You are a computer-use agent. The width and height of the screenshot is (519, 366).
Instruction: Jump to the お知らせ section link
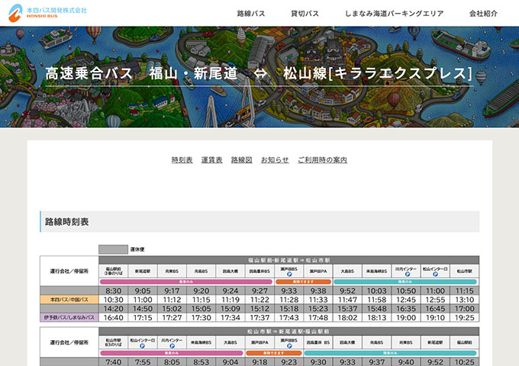pyautogui.click(x=275, y=160)
